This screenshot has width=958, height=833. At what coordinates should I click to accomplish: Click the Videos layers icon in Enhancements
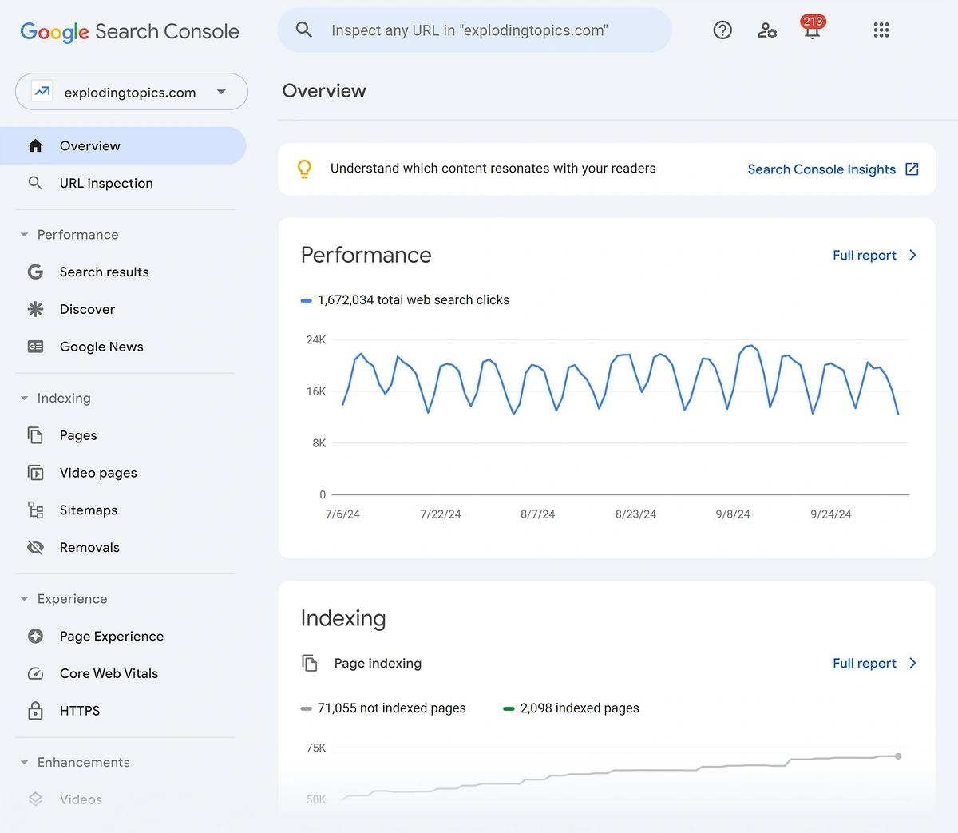35,799
